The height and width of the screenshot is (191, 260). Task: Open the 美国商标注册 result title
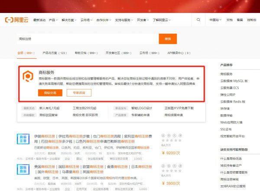[93, 169]
